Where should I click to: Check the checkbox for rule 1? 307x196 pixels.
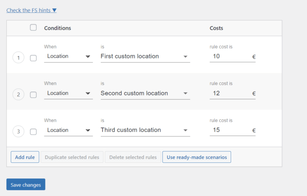(x=33, y=58)
